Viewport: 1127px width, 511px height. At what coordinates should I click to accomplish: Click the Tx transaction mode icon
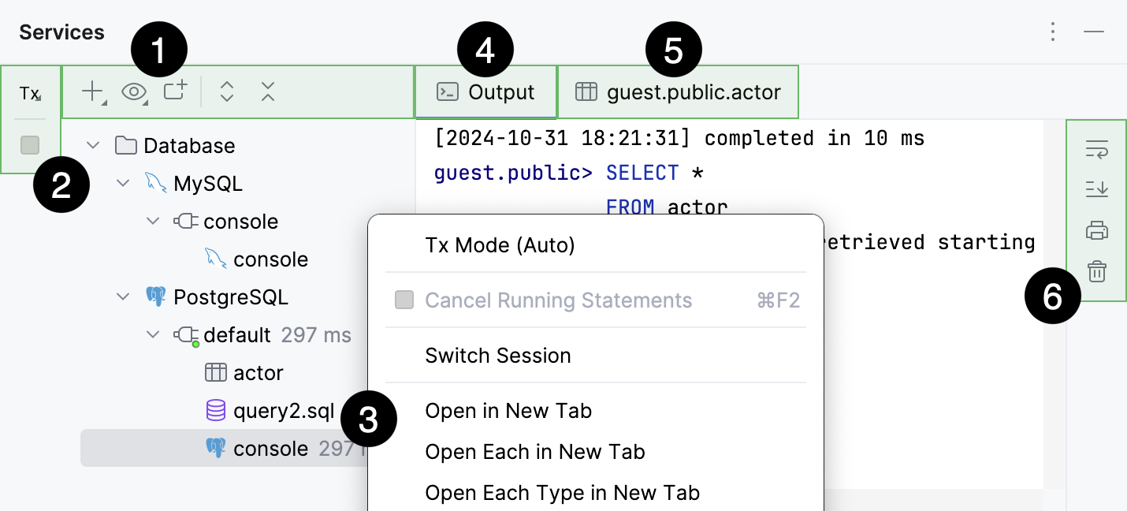tap(30, 93)
